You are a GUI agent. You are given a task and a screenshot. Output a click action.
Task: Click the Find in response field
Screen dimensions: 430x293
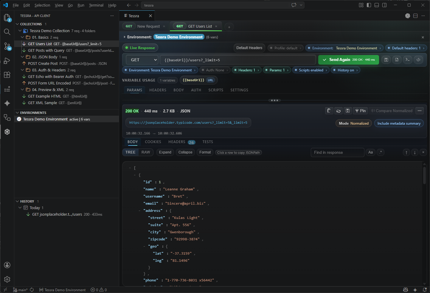pos(337,152)
